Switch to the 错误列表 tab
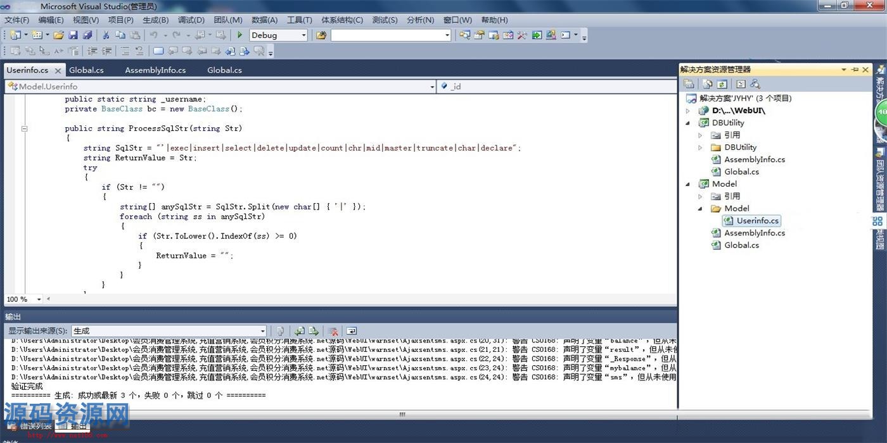Viewport: 887px width, 443px height. pos(30,426)
